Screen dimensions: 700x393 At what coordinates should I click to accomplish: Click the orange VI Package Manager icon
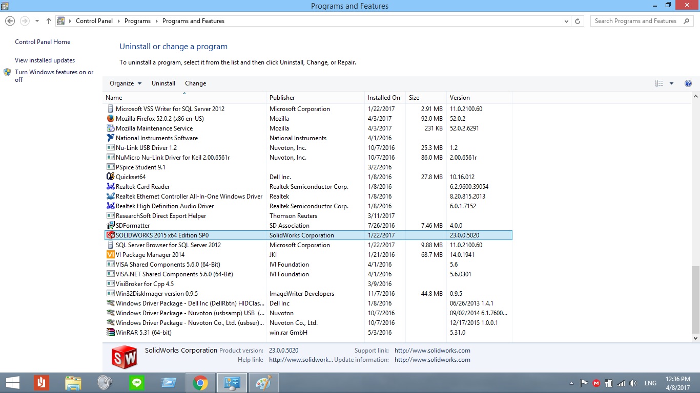(x=110, y=255)
